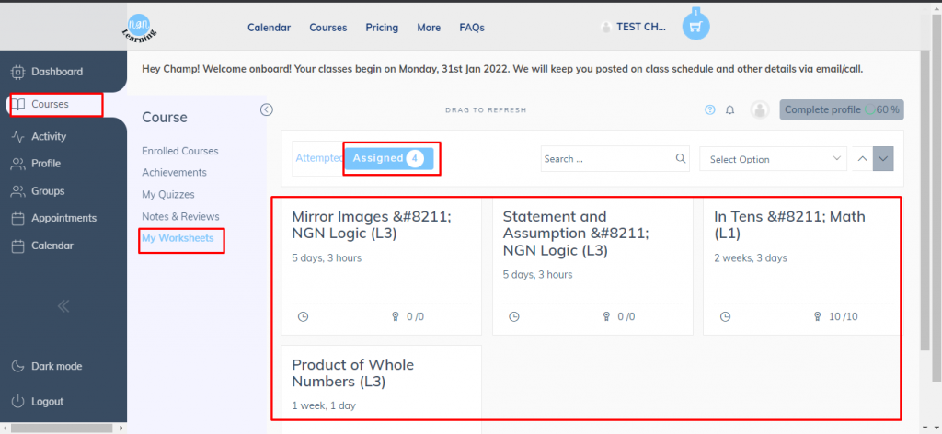The width and height of the screenshot is (942, 434).
Task: Collapse the Course panel arrow icon
Action: (x=267, y=109)
